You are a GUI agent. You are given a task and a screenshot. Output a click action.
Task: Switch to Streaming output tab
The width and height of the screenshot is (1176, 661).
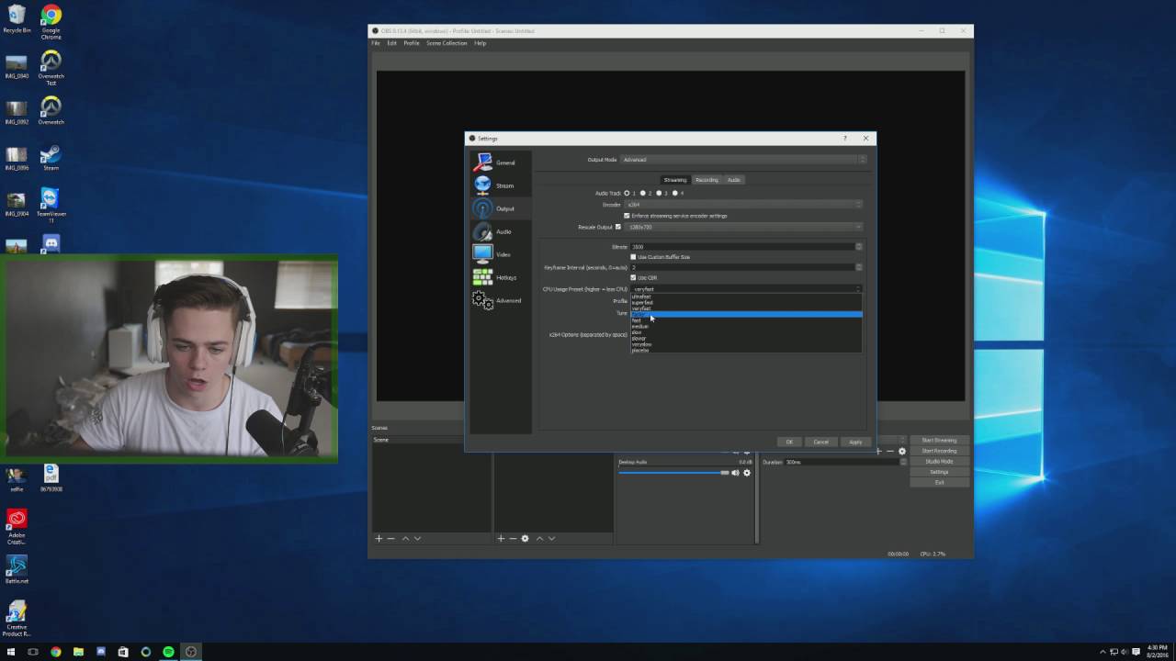pos(675,180)
